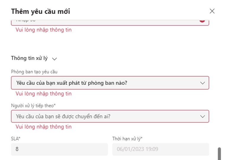Click the chevron arrow of the department dropdown
The height and width of the screenshot is (160, 227).
(x=202, y=83)
